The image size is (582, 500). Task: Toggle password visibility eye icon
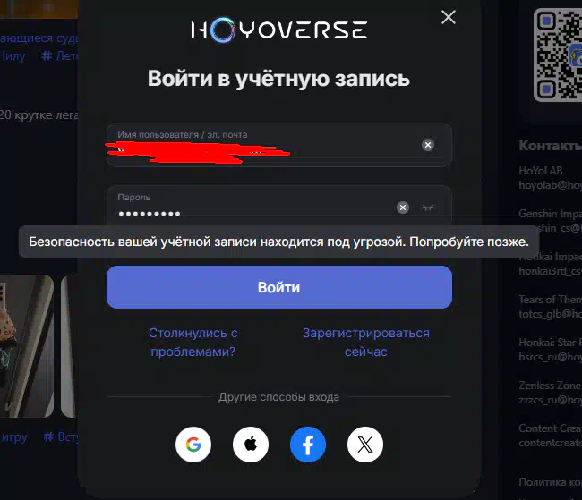click(428, 208)
